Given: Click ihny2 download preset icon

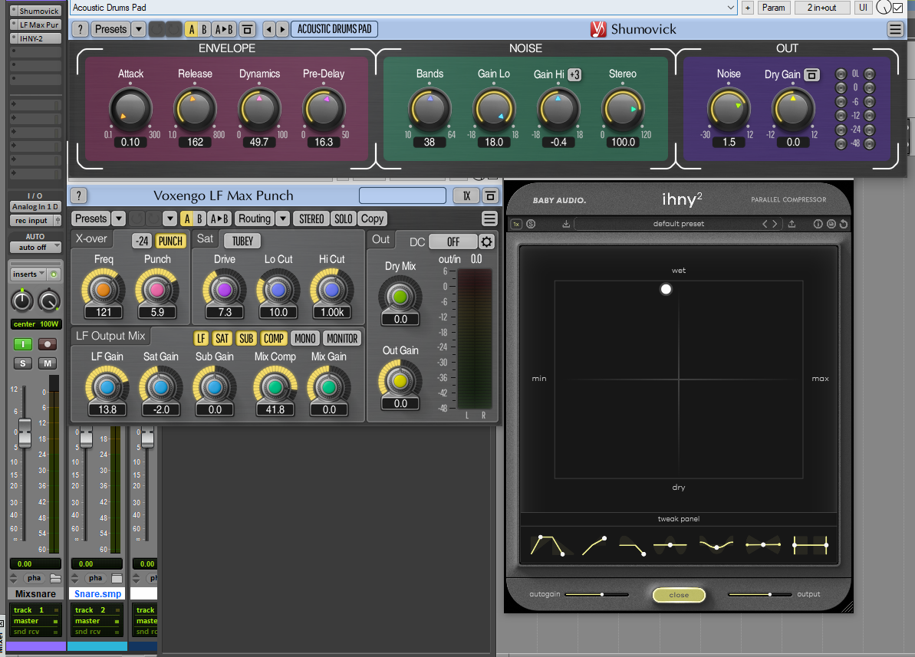Looking at the screenshot, I should click(x=565, y=224).
